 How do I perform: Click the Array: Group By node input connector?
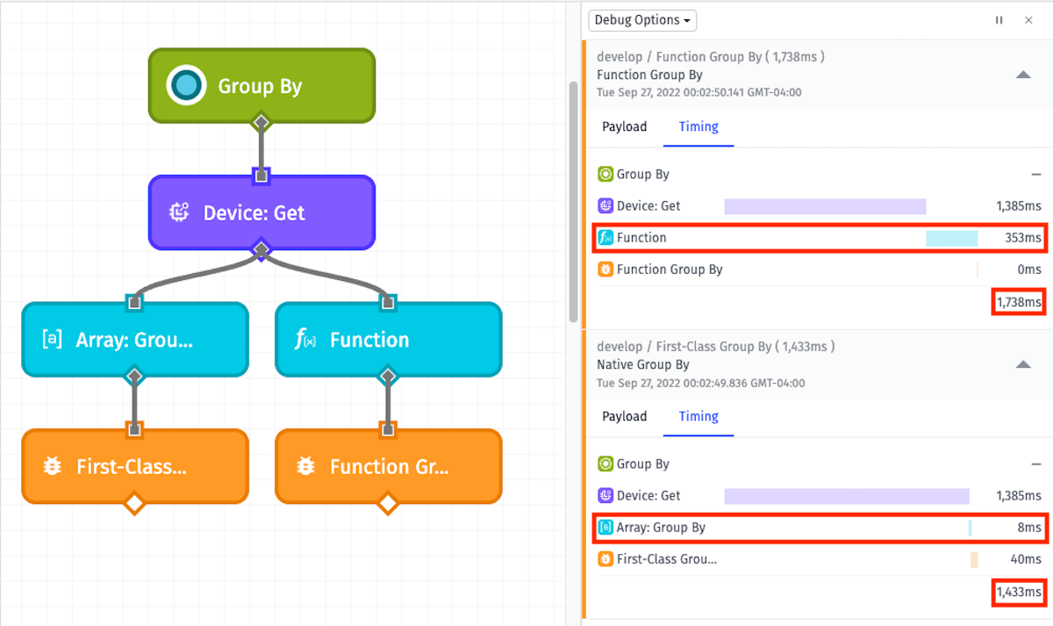[134, 303]
